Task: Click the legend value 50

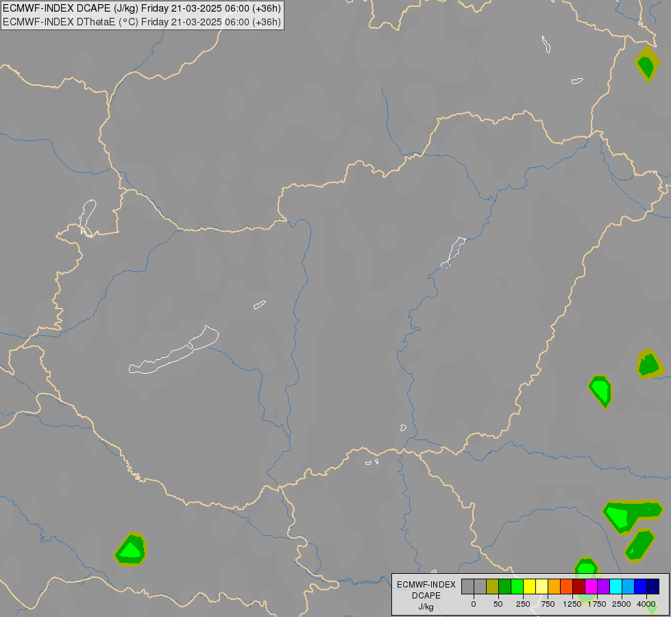Action: point(498,604)
